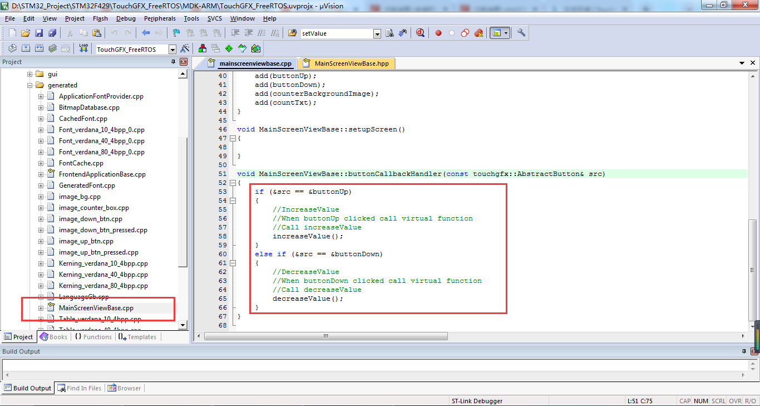760x406 pixels.
Task: Find next occurrence icon beside search box
Action: [389, 33]
